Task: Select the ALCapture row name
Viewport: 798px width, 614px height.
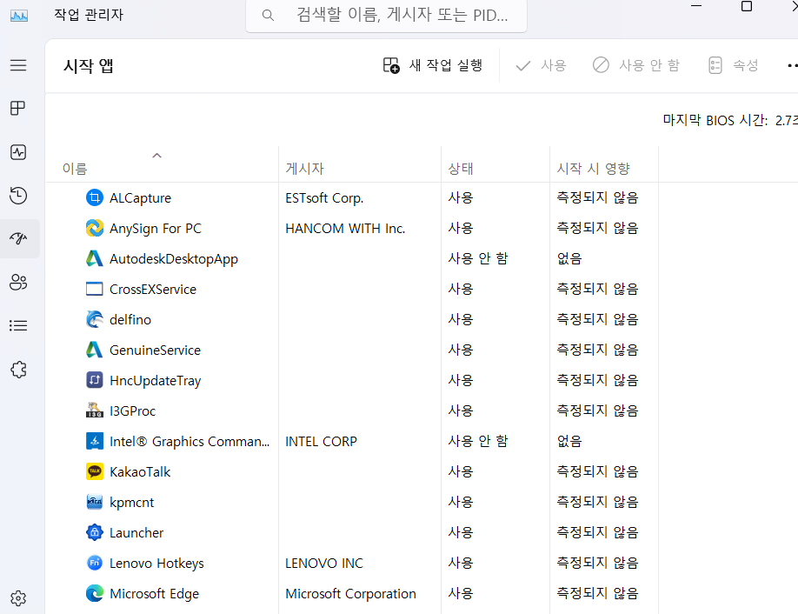Action: coord(141,197)
